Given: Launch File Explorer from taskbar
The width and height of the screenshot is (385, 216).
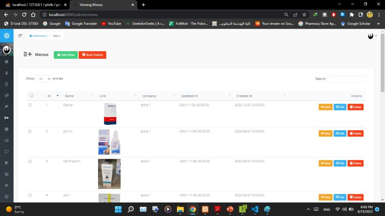Looking at the screenshot, I should click(180, 209).
